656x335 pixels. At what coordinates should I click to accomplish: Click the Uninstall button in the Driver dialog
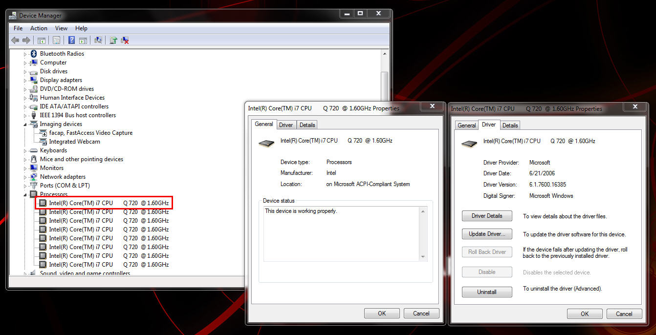487,292
